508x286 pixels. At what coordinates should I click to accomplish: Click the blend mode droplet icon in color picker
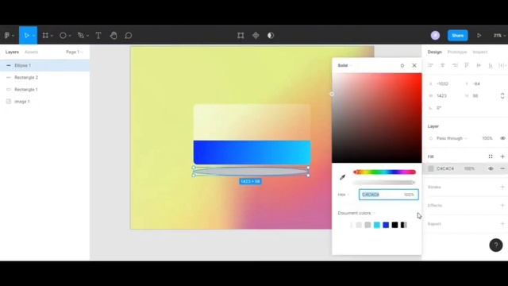point(402,65)
